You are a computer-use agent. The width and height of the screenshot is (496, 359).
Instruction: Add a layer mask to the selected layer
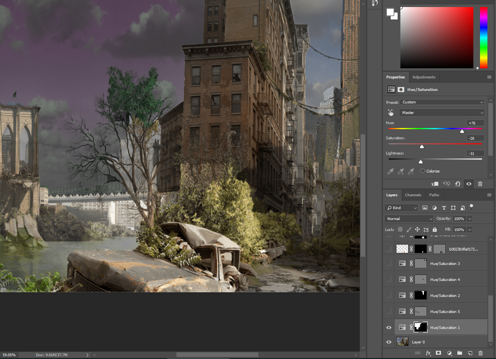point(439,353)
